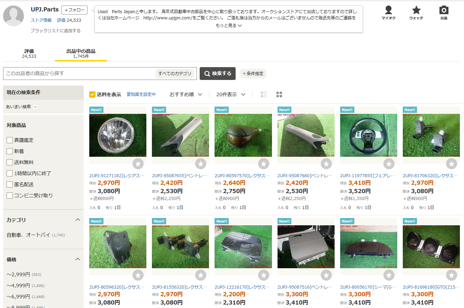Open the Watch list star icon
Viewport: 464px width, 308px height.
[416, 13]
